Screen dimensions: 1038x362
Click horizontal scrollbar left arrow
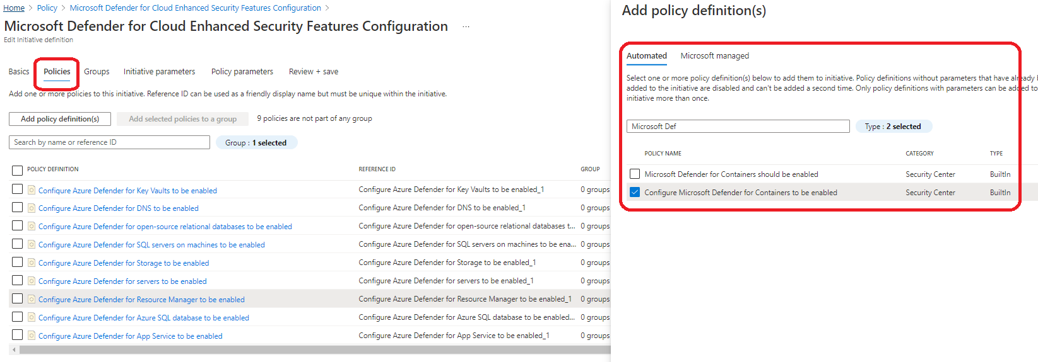click(x=14, y=349)
